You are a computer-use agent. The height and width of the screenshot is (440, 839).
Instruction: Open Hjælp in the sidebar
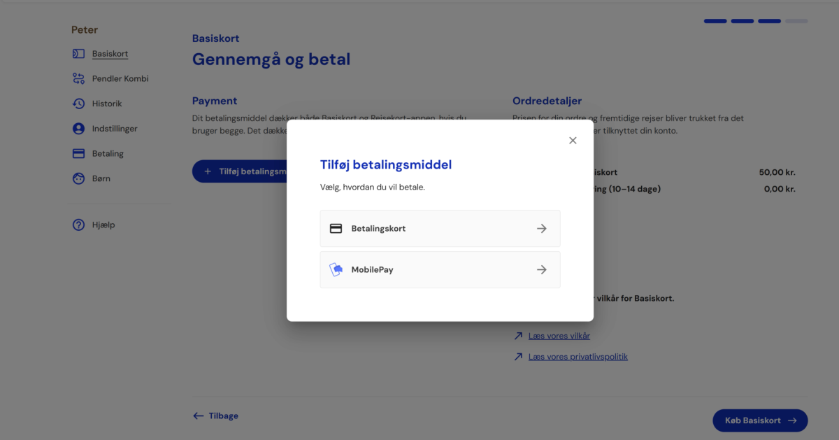click(x=103, y=225)
